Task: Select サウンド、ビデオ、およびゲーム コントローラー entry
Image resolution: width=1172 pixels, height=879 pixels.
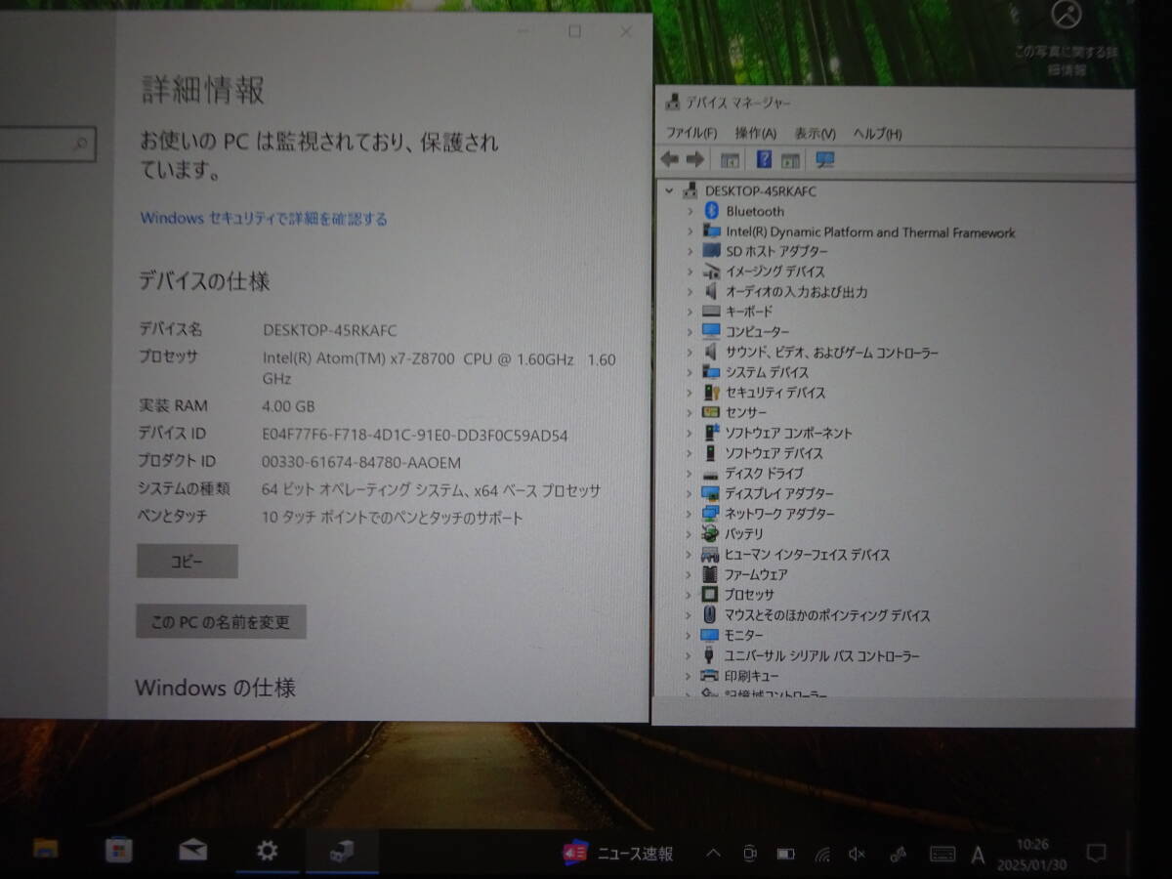Action: [831, 352]
